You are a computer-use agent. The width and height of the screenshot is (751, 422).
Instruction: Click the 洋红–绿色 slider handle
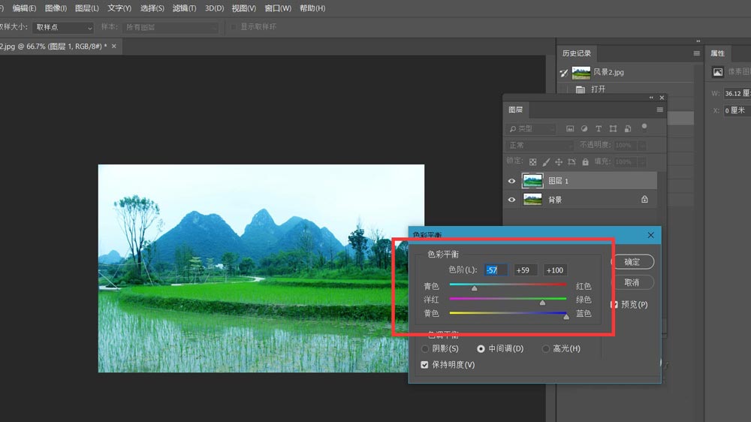[x=542, y=303]
